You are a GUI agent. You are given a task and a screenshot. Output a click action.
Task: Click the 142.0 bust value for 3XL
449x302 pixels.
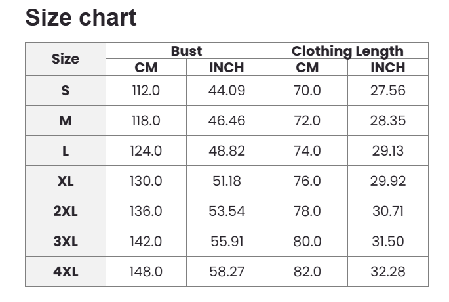[146, 242]
